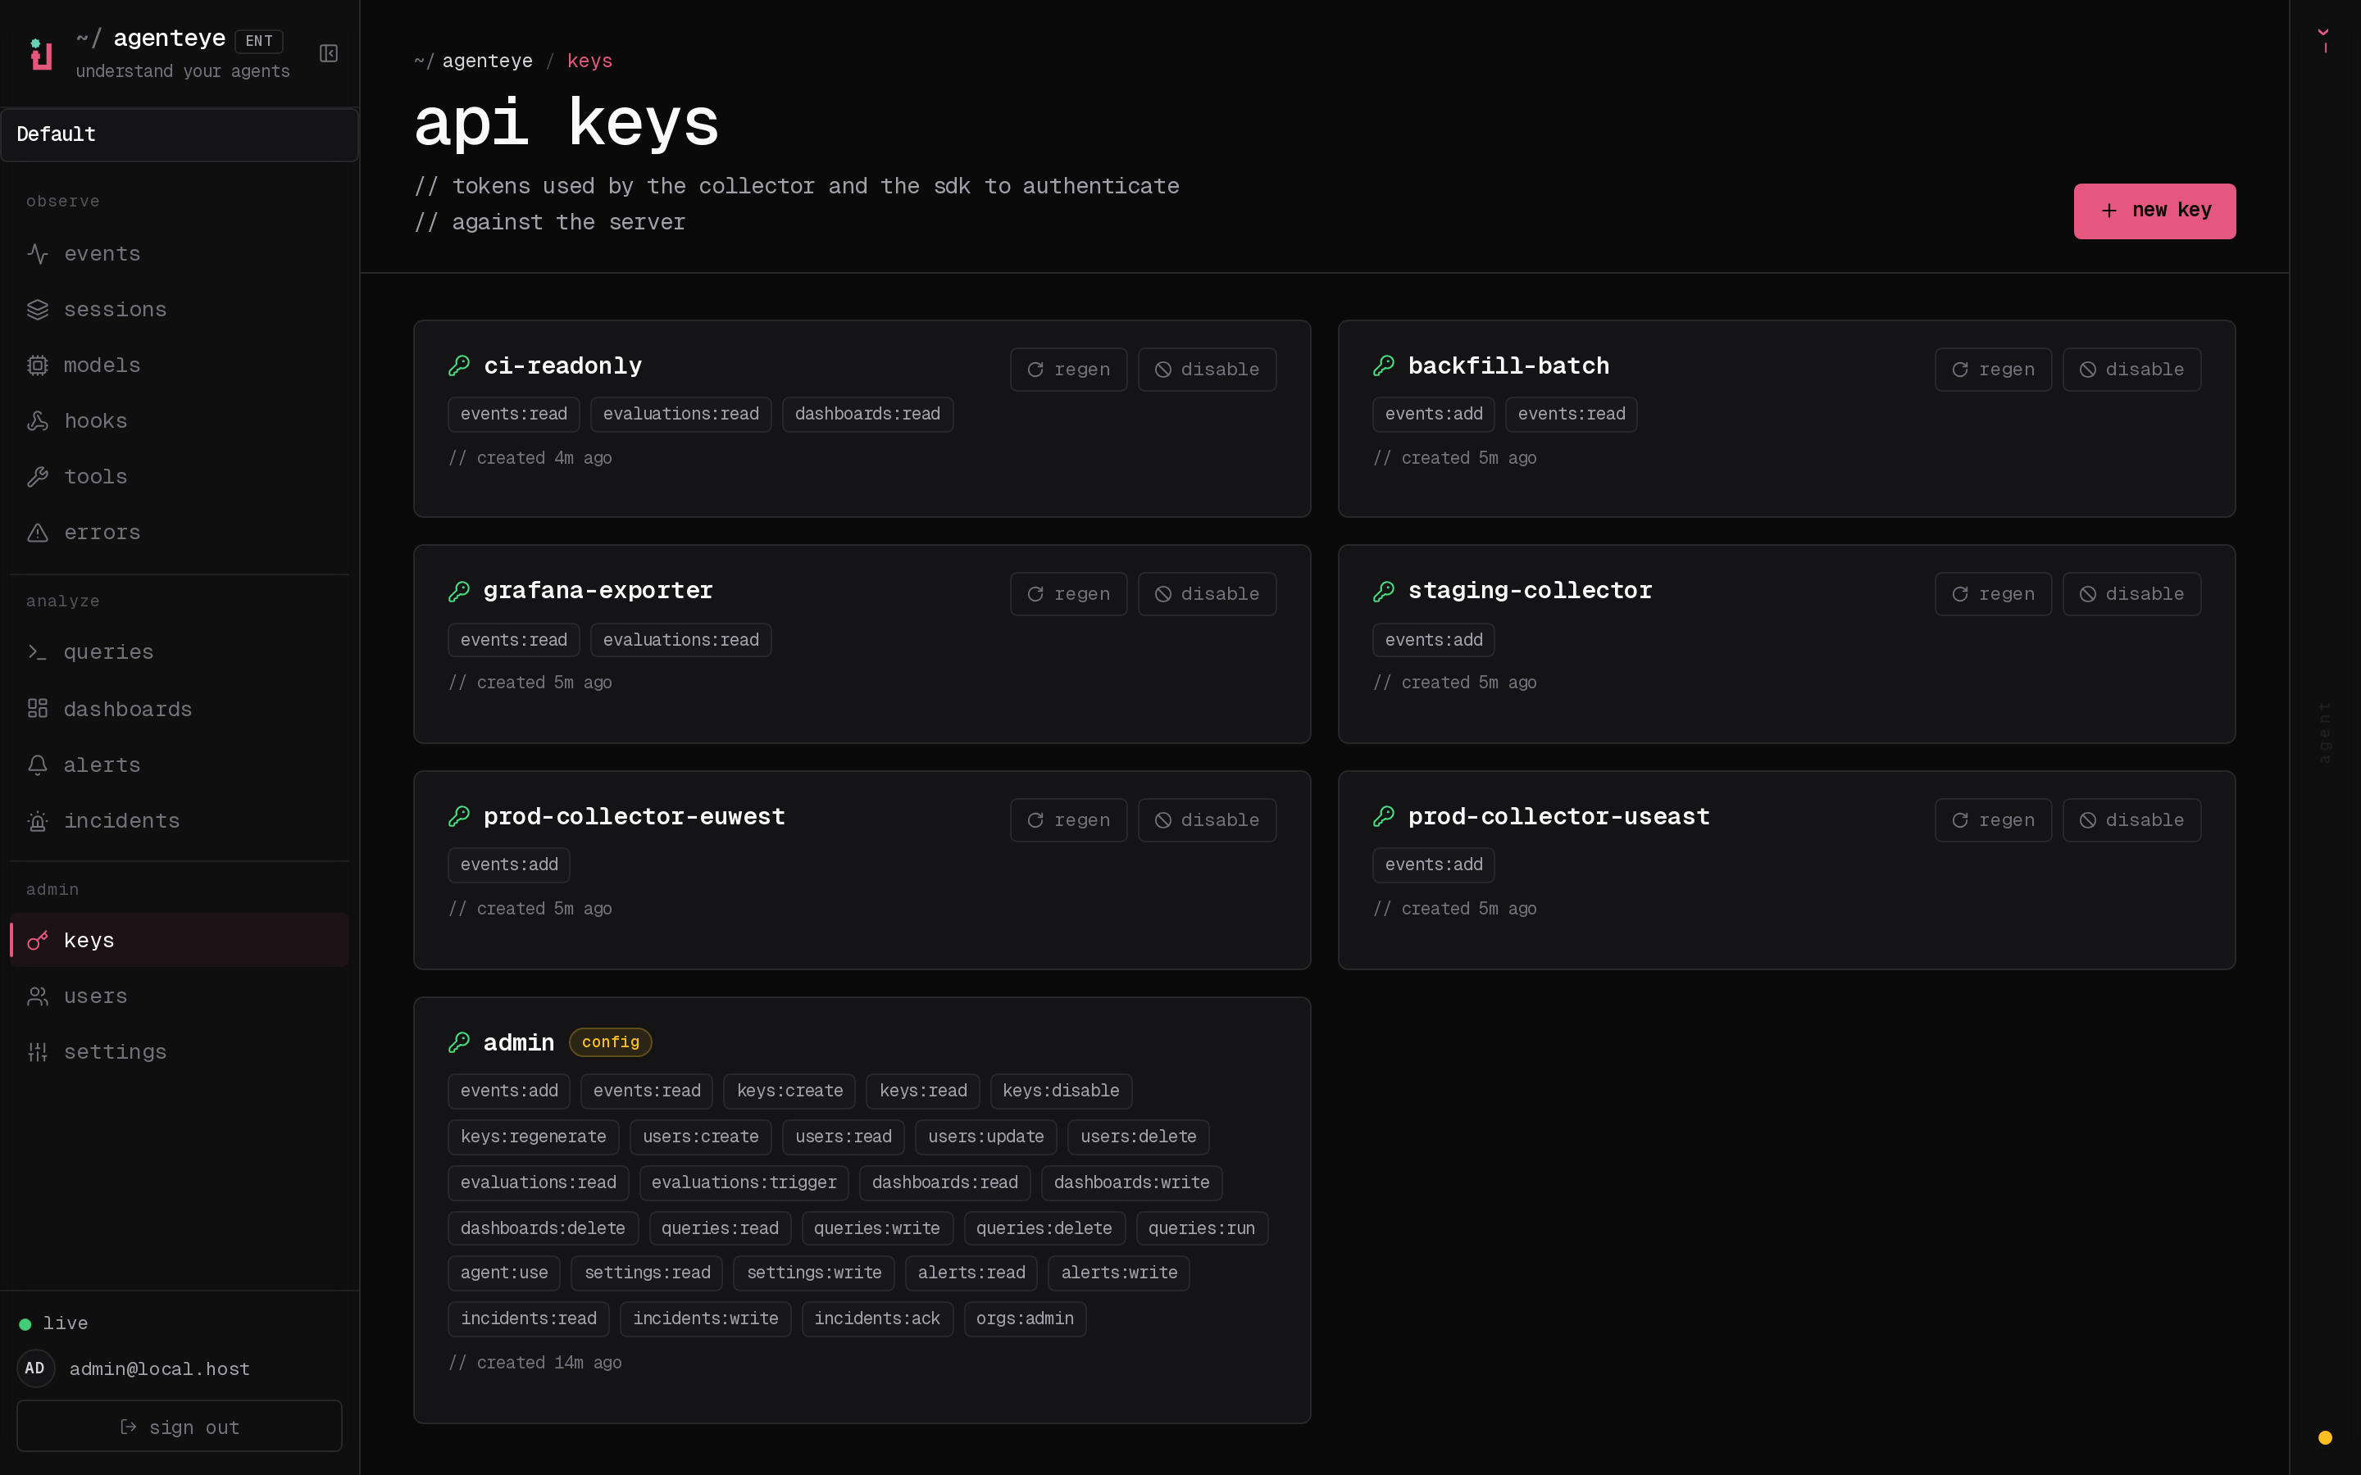This screenshot has width=2361, height=1475.
Task: Disable the grafana-exporter key
Action: click(1207, 594)
